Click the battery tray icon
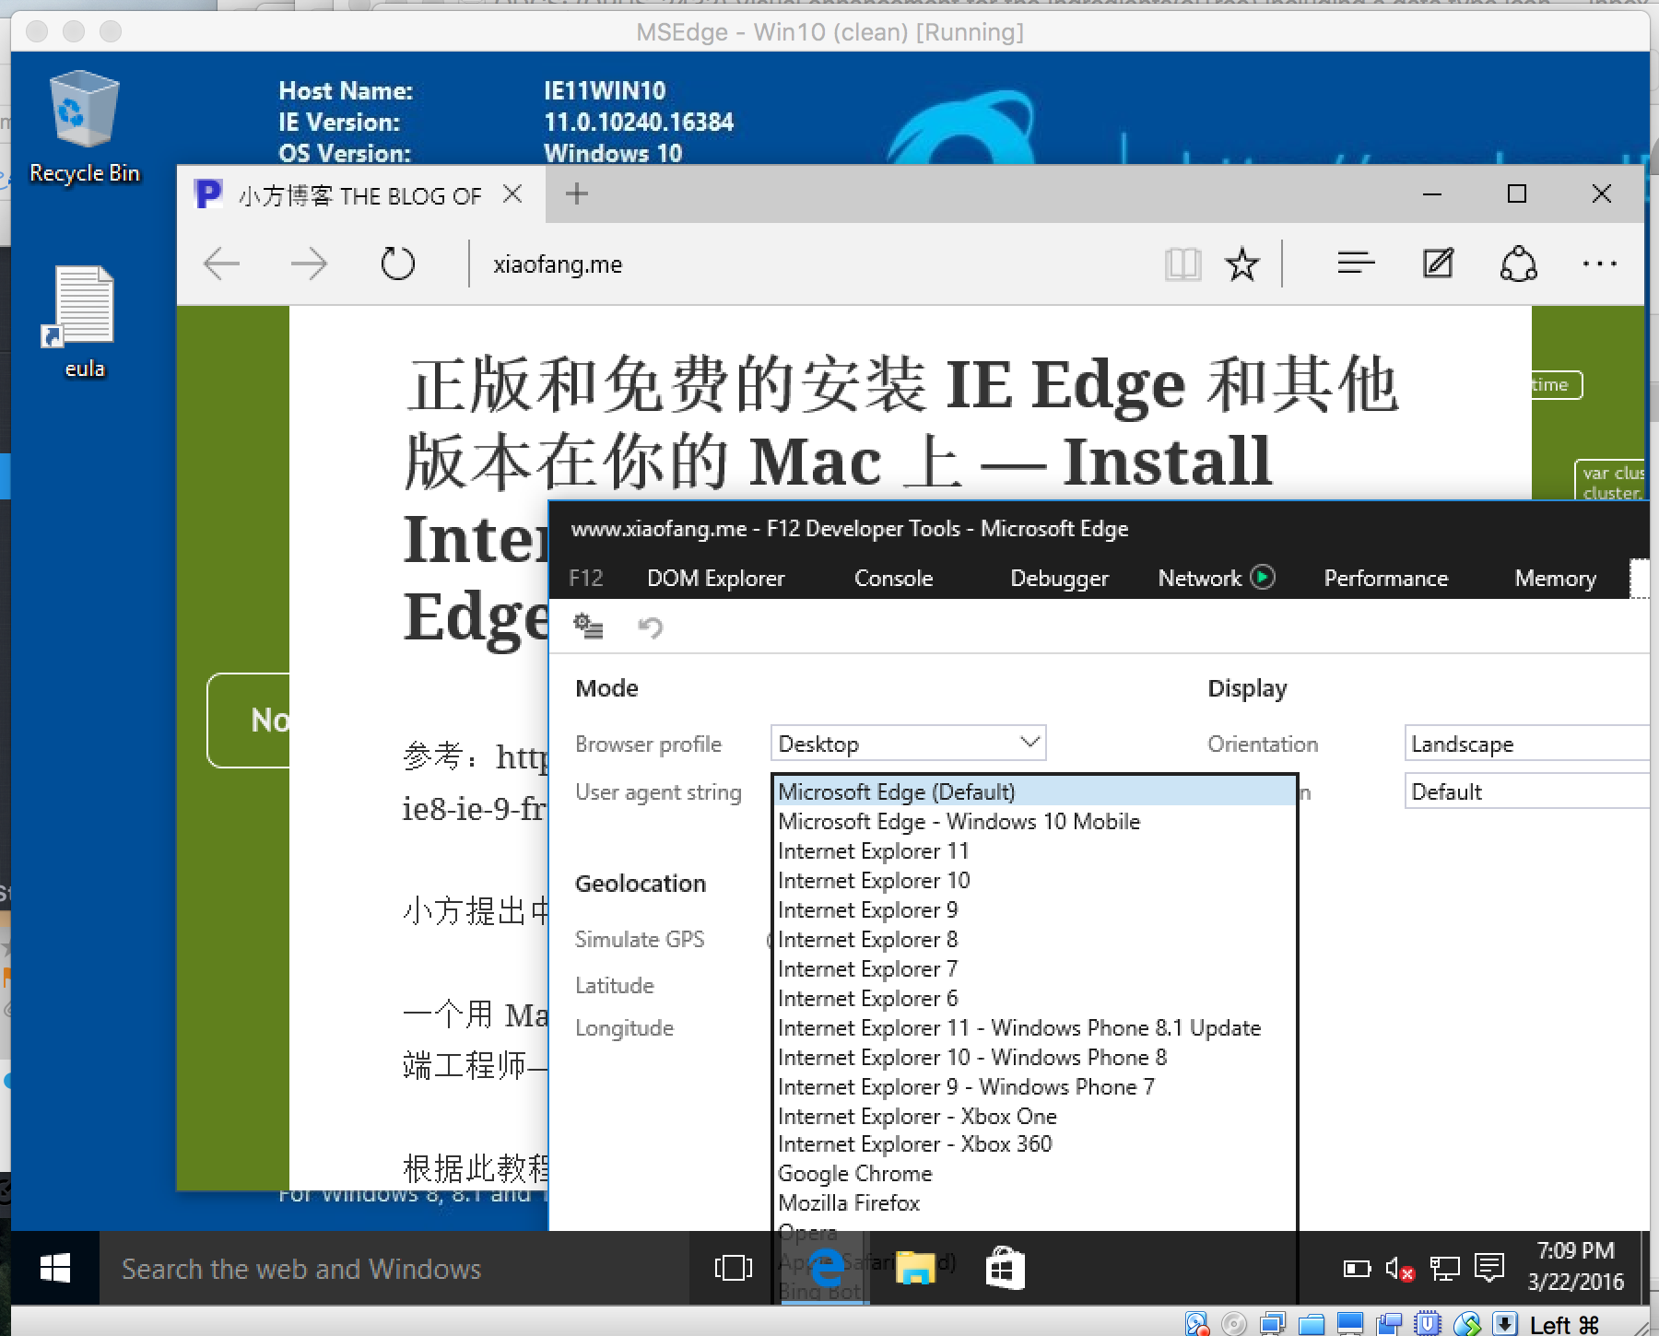Viewport: 1659px width, 1336px height. 1357,1269
